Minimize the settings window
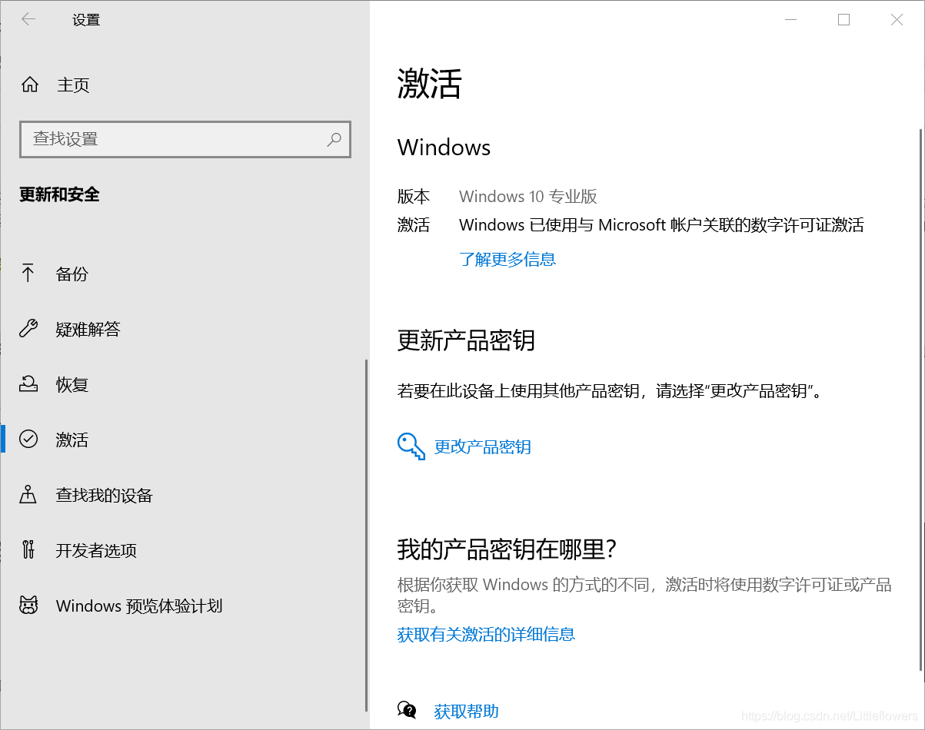 (790, 20)
